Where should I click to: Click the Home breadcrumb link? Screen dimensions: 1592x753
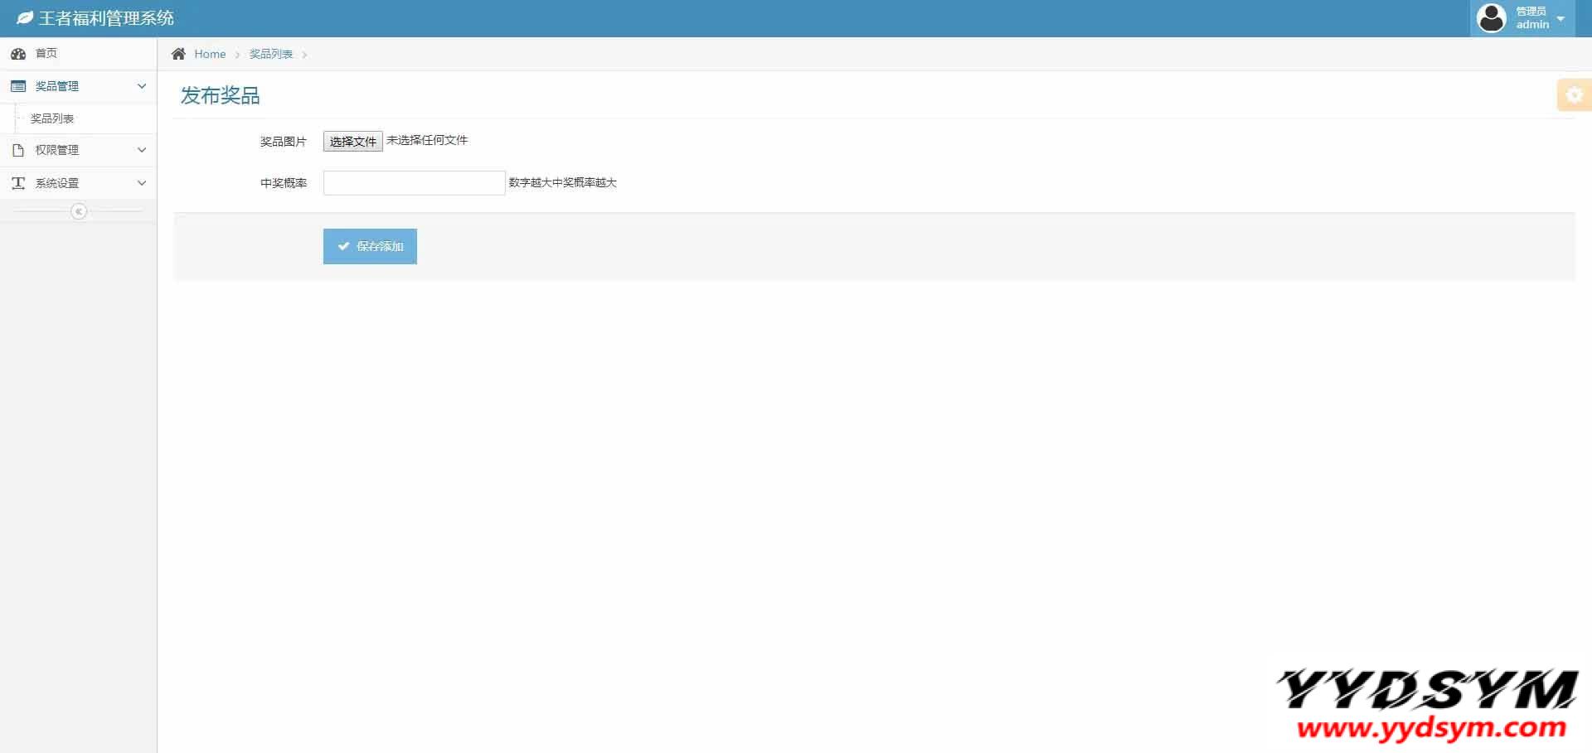coord(210,54)
